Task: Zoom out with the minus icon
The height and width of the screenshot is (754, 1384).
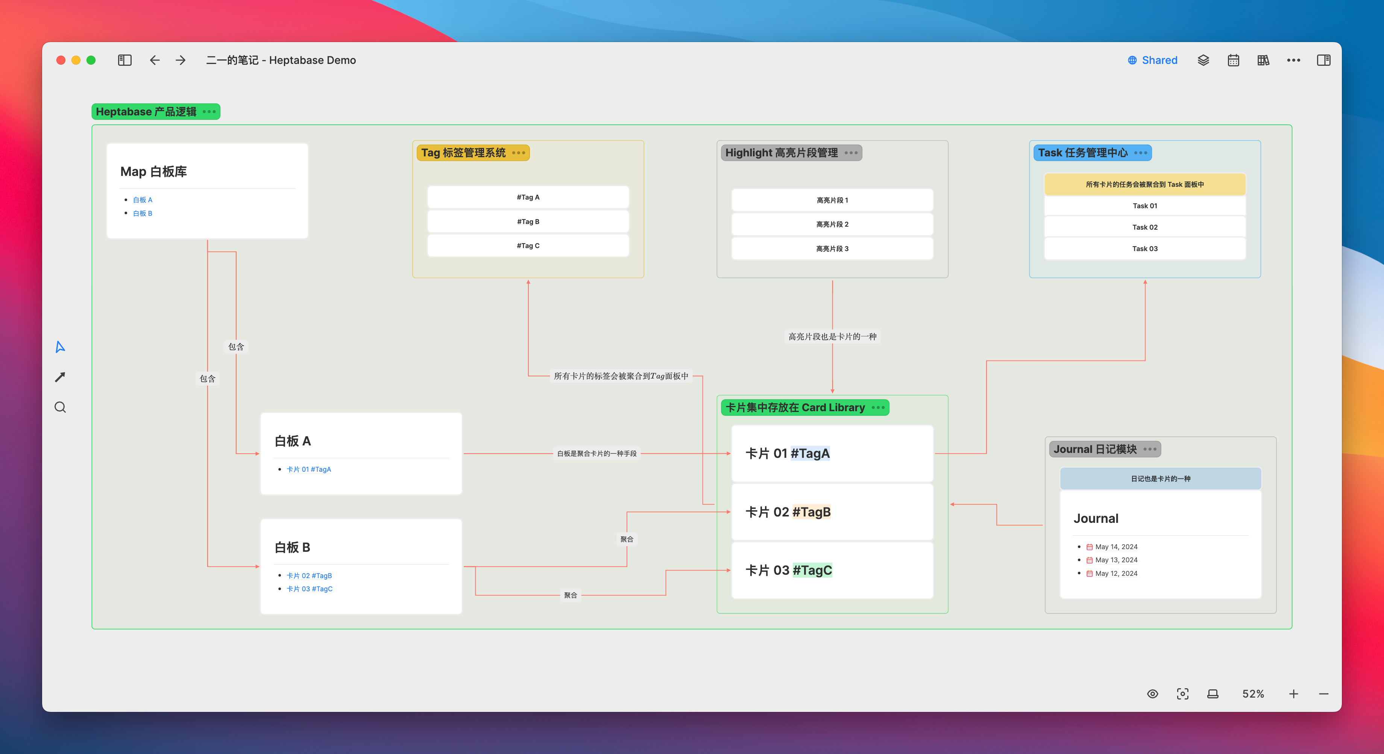Action: click(x=1324, y=694)
